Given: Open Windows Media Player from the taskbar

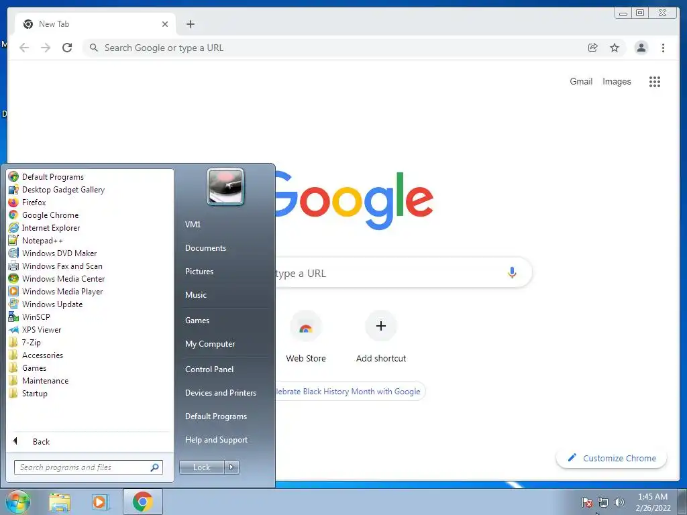Looking at the screenshot, I should tap(101, 502).
